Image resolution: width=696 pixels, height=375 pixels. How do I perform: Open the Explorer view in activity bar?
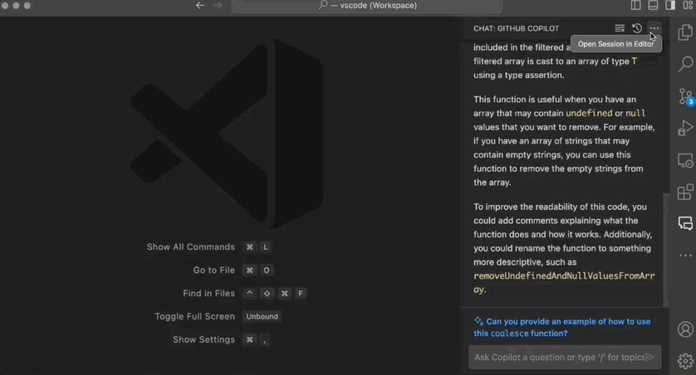(x=685, y=32)
